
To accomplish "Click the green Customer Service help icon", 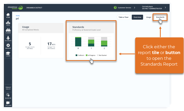I will [x=115, y=8].
